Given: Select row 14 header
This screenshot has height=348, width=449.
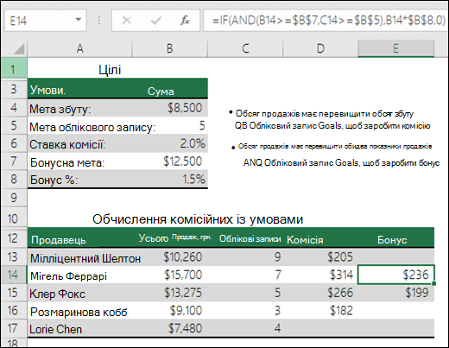Looking at the screenshot, I should point(14,275).
